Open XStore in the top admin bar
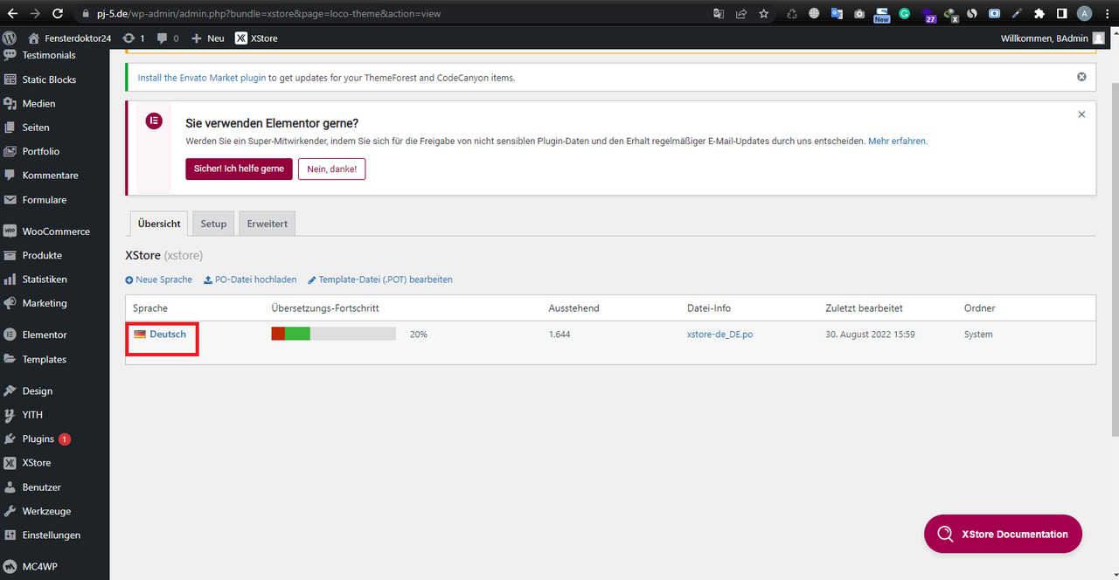The width and height of the screenshot is (1119, 580). point(256,38)
